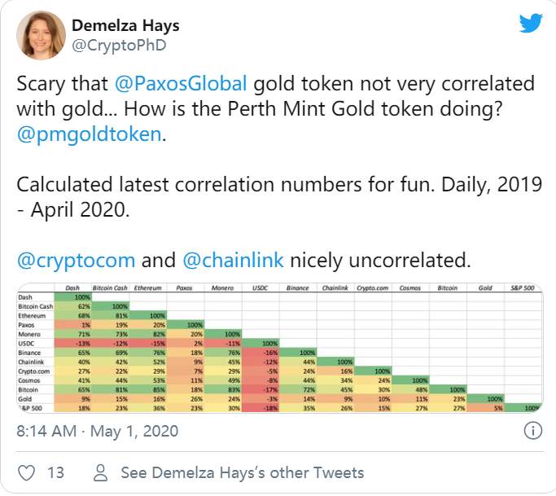
Task: Enlarge the correlation matrix image
Action: point(280,348)
